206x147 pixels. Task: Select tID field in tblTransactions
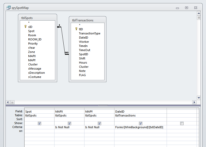(x=81, y=29)
